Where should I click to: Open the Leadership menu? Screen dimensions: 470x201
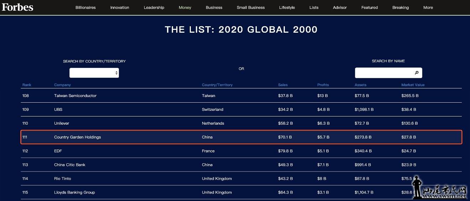pos(154,7)
